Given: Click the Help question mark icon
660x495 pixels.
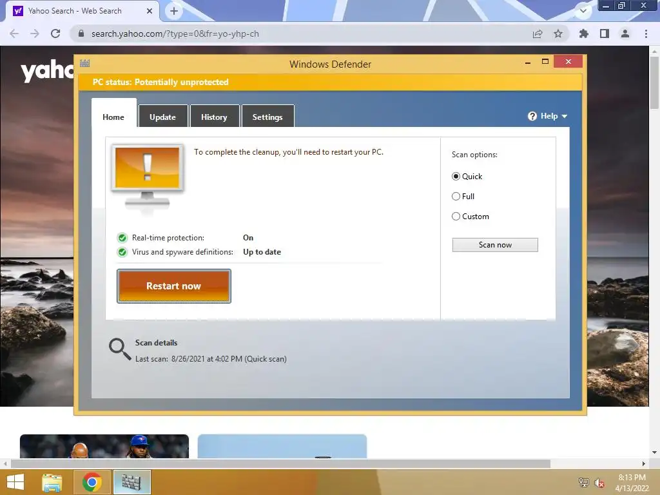Looking at the screenshot, I should pos(532,116).
